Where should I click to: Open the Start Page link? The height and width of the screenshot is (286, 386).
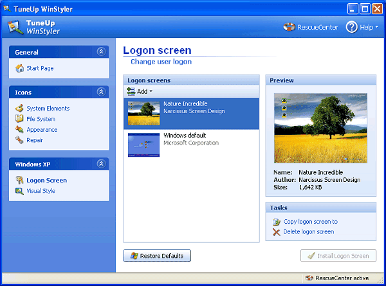pos(40,68)
